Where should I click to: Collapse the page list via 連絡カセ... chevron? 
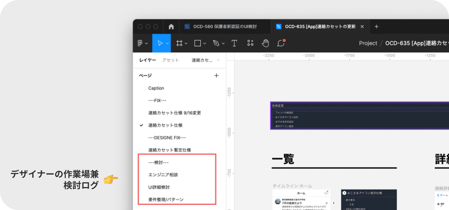pyautogui.click(x=218, y=60)
